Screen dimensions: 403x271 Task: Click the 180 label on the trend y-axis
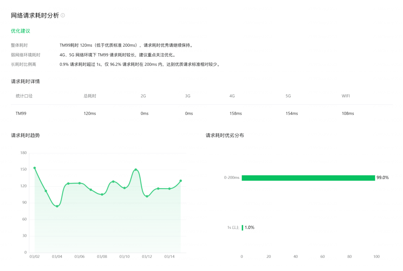[x=24, y=153]
